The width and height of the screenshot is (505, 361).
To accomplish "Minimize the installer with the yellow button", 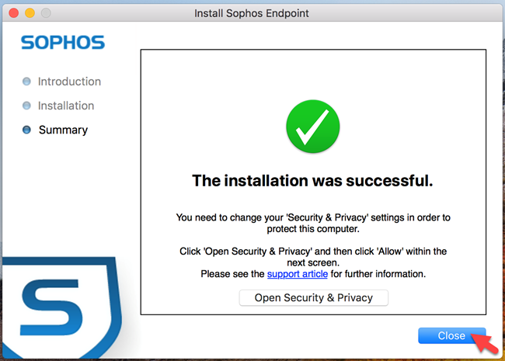I will click(31, 14).
